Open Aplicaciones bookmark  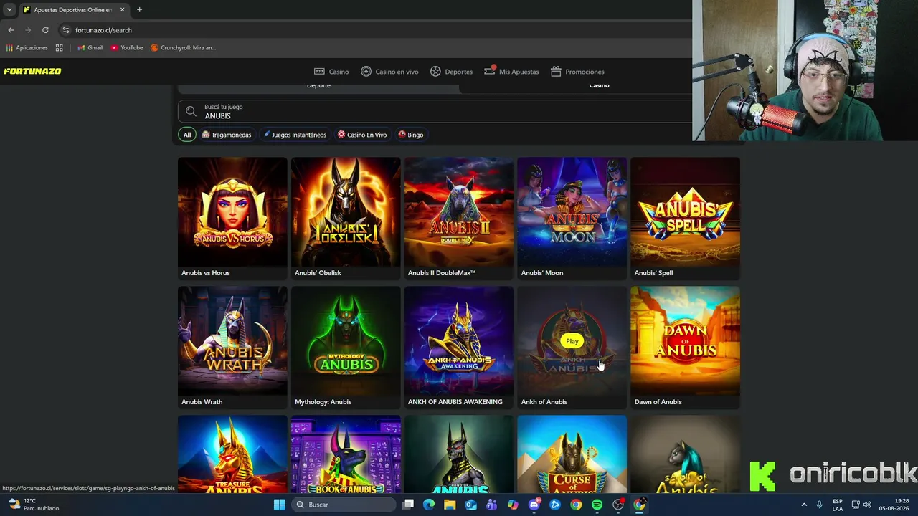tap(27, 48)
